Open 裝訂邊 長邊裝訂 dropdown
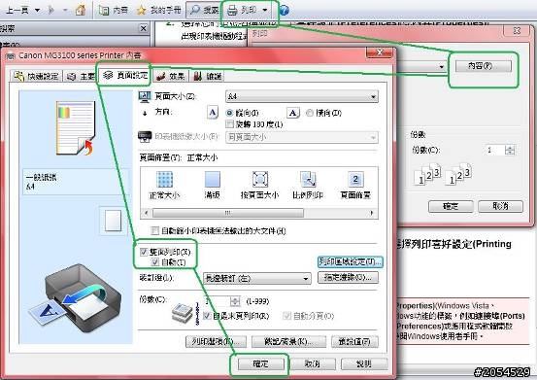This screenshot has width=537, height=380. (x=257, y=279)
